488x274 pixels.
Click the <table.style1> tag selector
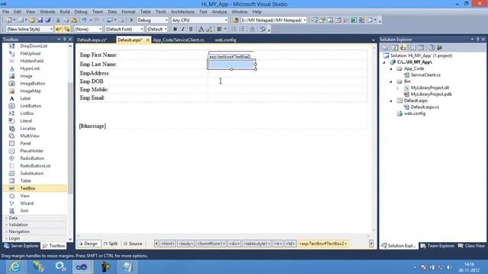click(x=257, y=244)
